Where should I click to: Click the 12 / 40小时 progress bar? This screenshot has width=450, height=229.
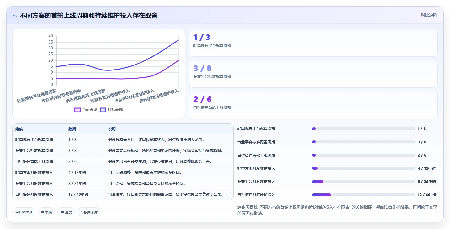[363, 195]
